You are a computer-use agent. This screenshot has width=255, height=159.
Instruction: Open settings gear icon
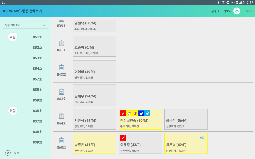[x=8, y=153]
